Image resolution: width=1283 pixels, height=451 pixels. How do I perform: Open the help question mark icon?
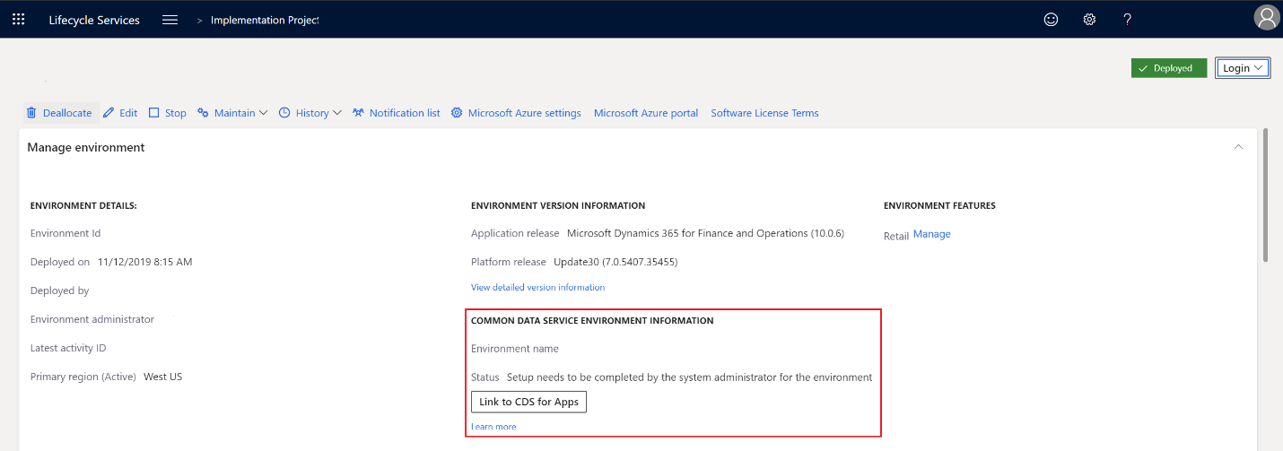[x=1128, y=19]
